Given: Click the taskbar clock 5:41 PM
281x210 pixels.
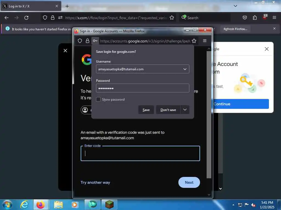Looking at the screenshot, I should (267, 203).
